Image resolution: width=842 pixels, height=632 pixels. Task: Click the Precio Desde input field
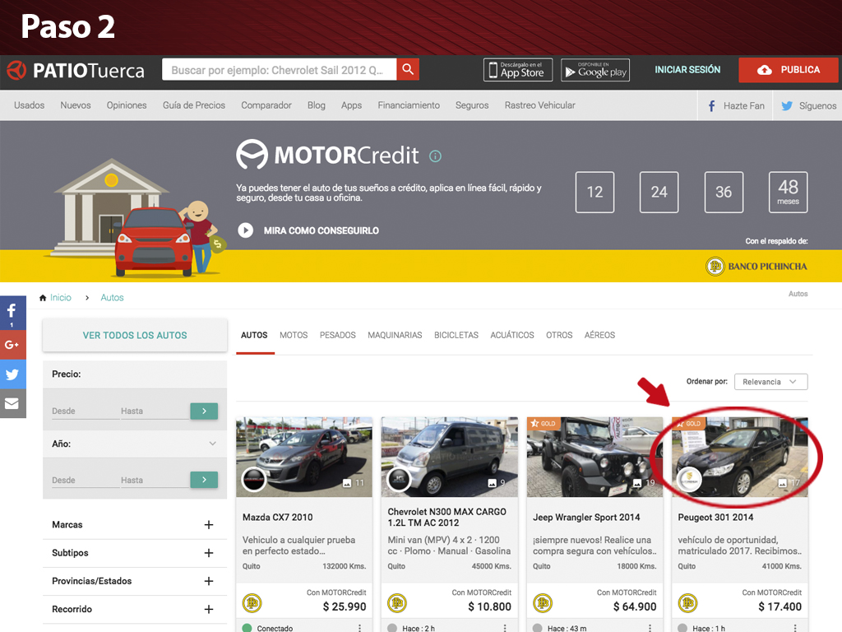tap(85, 411)
